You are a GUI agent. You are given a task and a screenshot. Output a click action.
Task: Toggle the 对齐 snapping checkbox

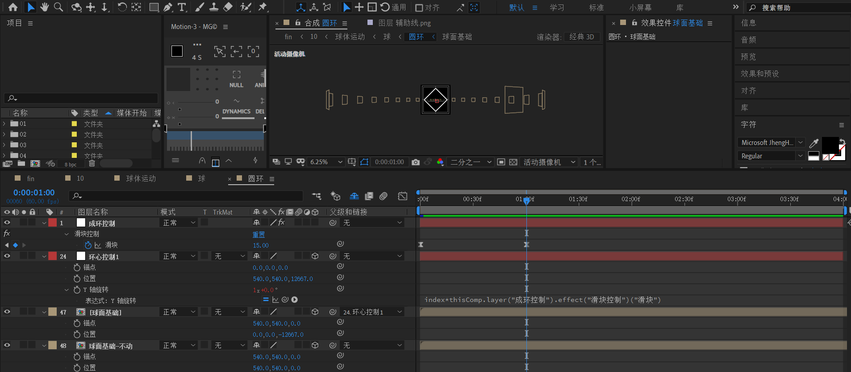coord(419,8)
